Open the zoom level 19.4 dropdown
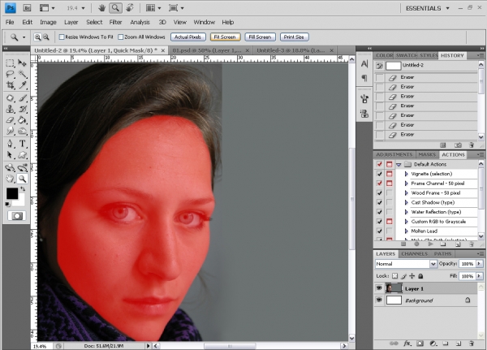Screen dimensions: 487x350 coord(83,8)
